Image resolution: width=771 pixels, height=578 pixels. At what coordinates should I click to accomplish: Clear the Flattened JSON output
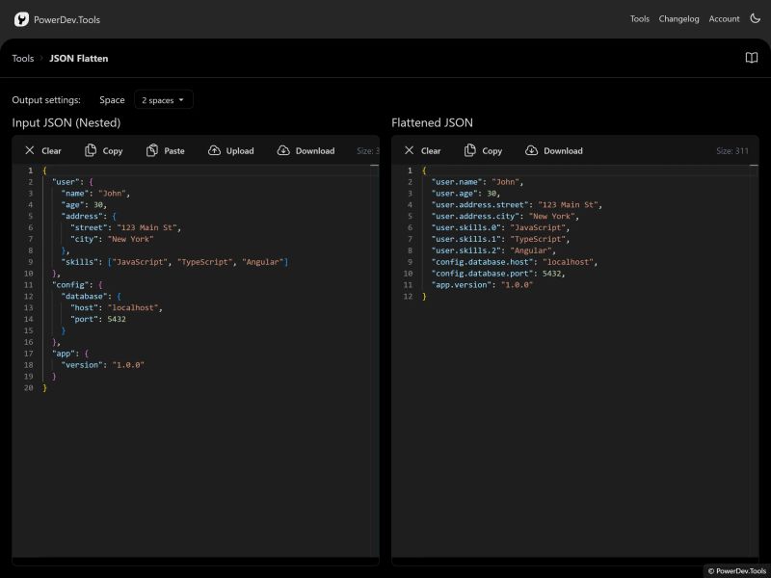tap(409, 150)
